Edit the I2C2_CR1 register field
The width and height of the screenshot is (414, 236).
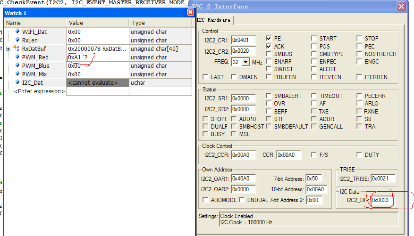(244, 40)
